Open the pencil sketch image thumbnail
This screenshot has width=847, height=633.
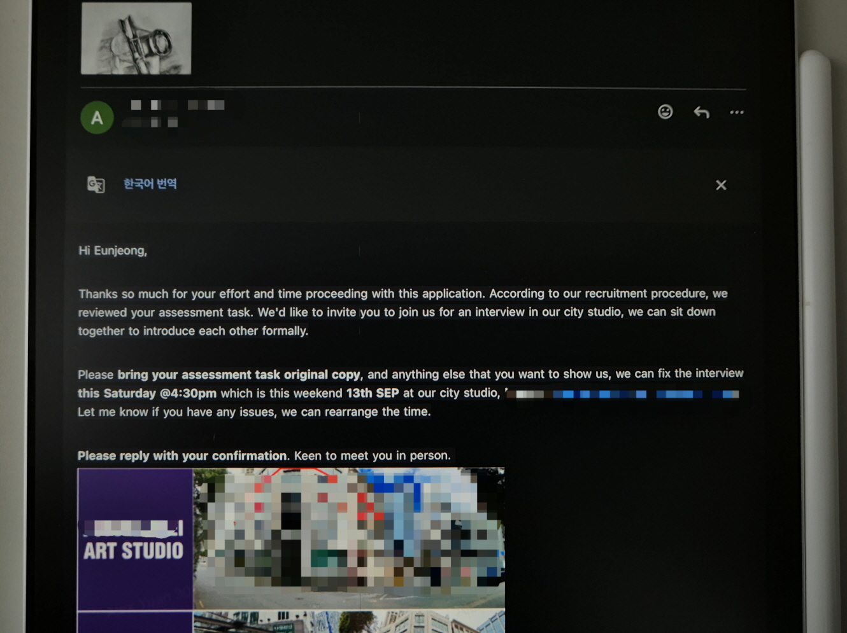(136, 38)
